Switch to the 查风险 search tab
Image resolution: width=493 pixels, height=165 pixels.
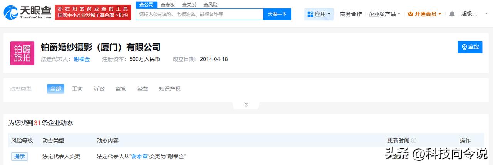210,5
